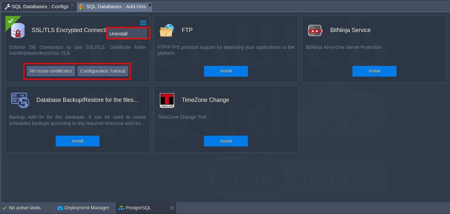The height and width of the screenshot is (214, 450).
Task: Click the PostgreSQL environment icon in bottom bar
Action: click(121, 208)
